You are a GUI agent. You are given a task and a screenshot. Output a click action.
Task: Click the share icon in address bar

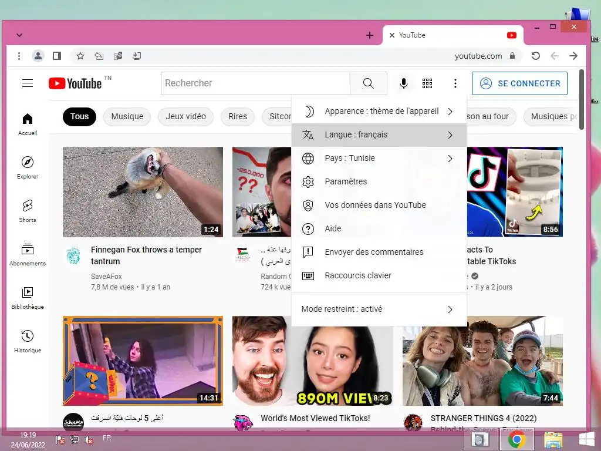click(99, 56)
